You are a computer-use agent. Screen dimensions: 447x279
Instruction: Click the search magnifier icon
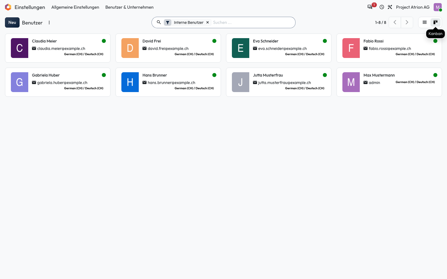[159, 22]
